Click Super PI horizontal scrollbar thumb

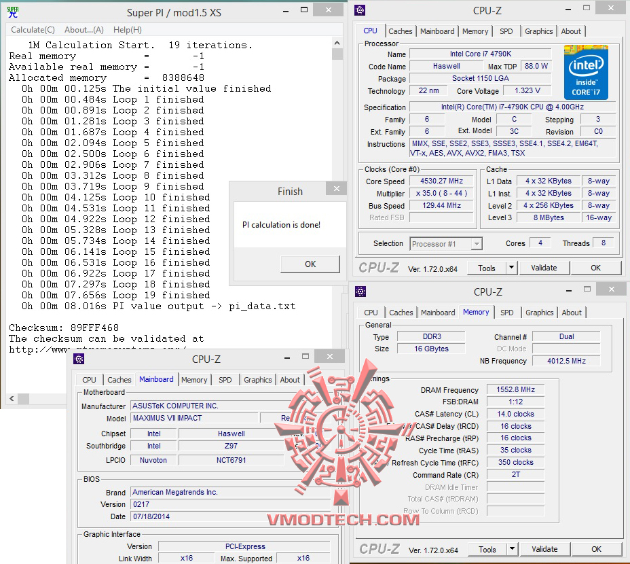click(23, 399)
